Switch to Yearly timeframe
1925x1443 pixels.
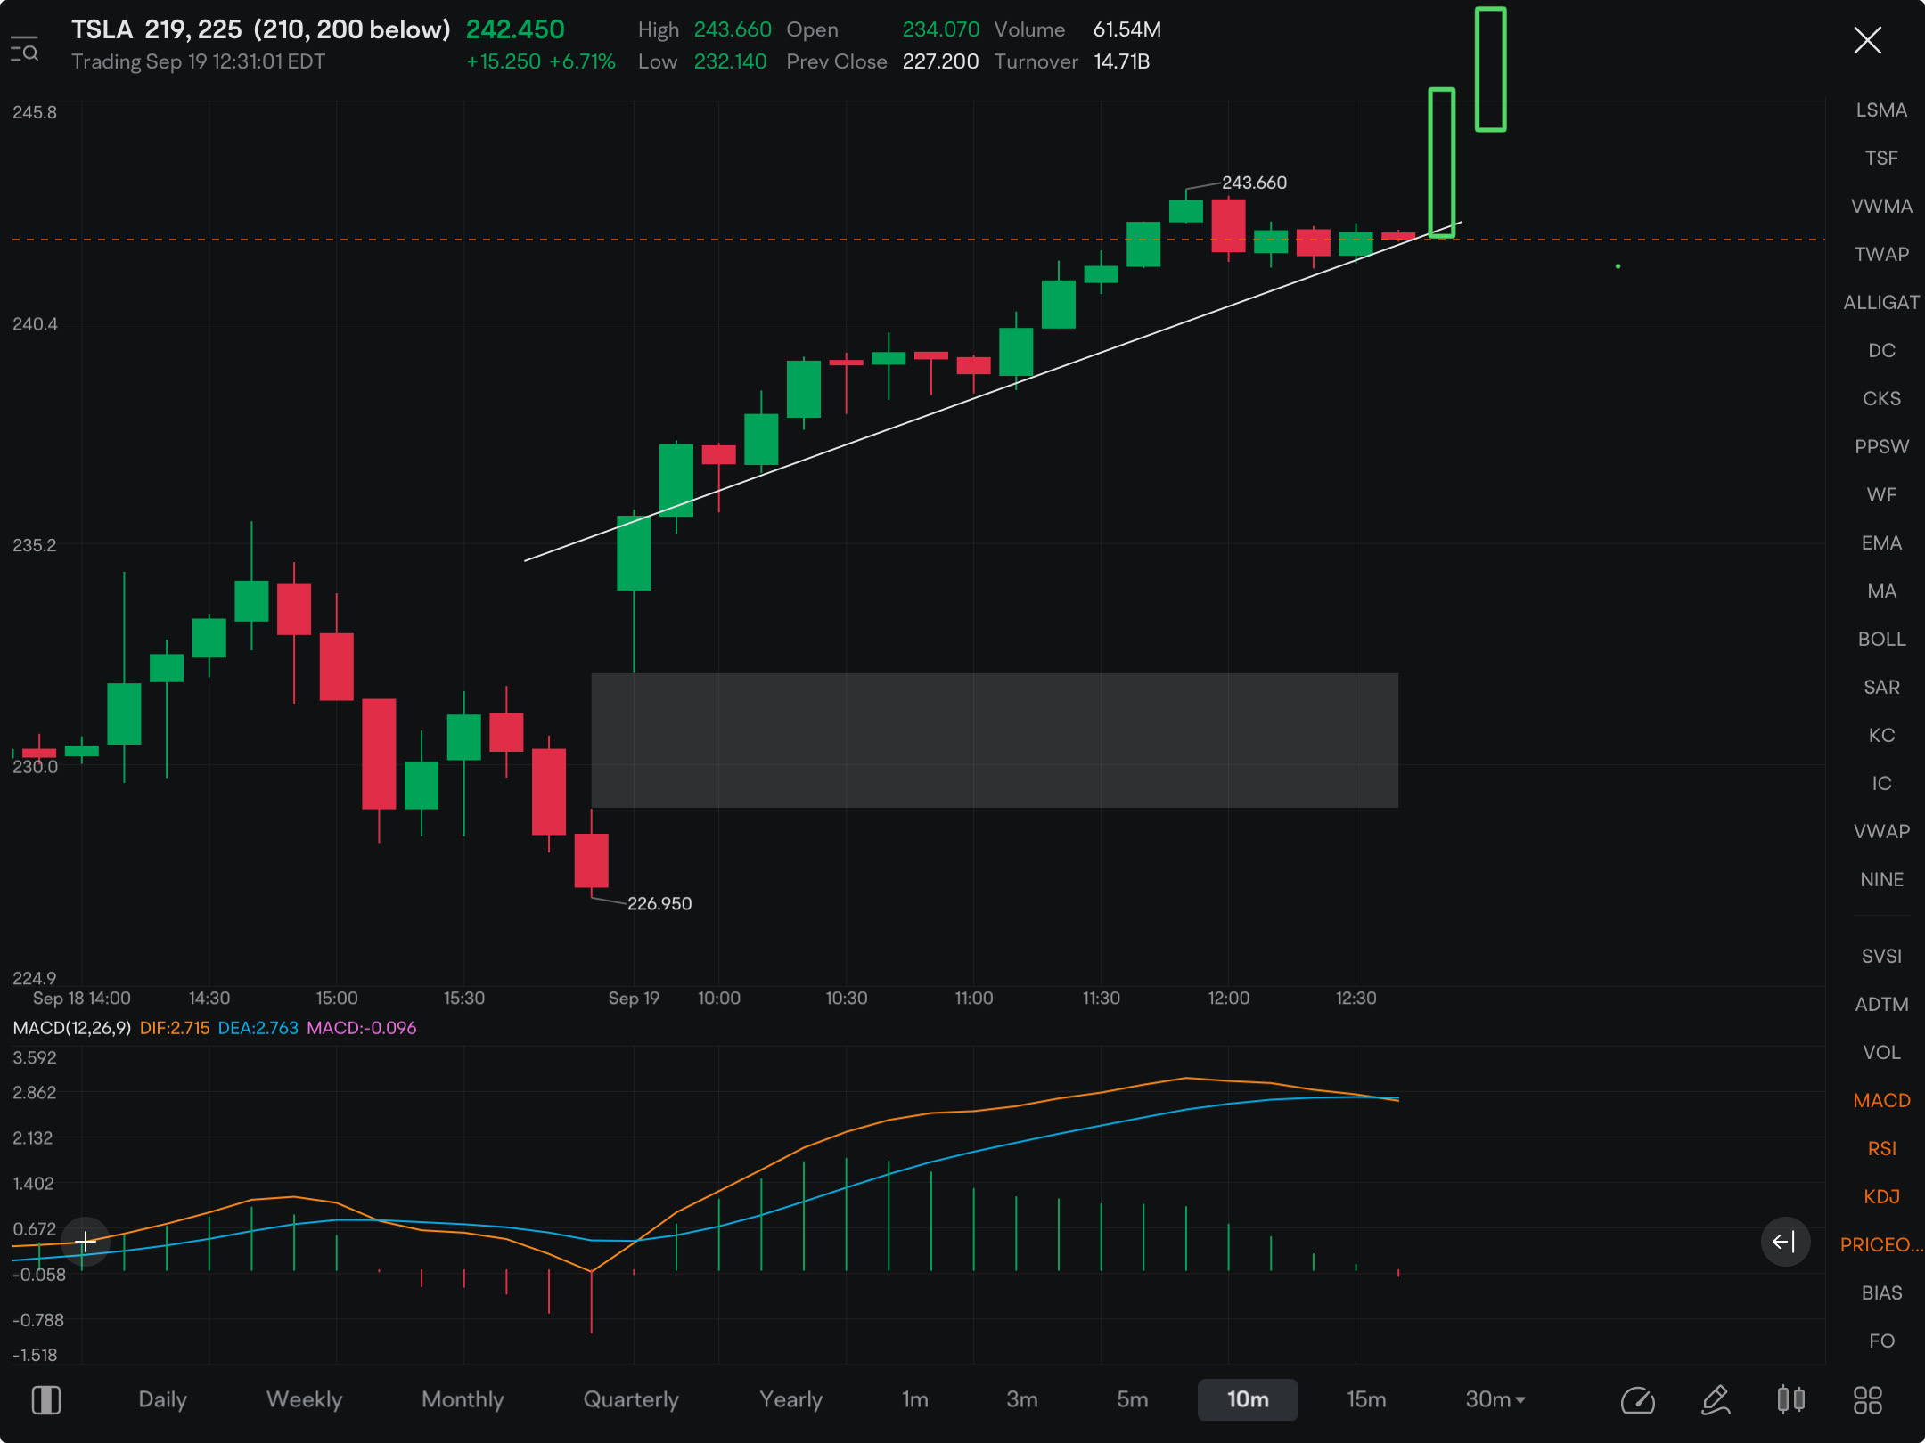(x=790, y=1399)
